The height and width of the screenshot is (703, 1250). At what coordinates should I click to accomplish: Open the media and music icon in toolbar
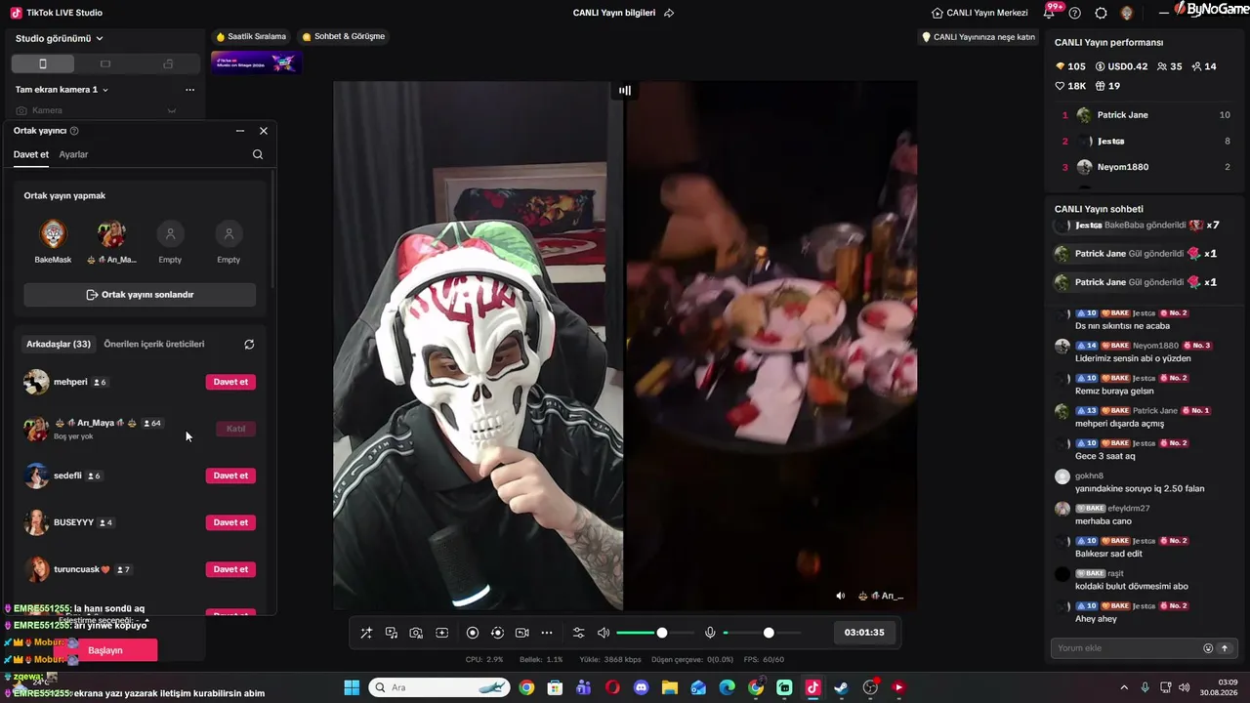[x=392, y=633]
